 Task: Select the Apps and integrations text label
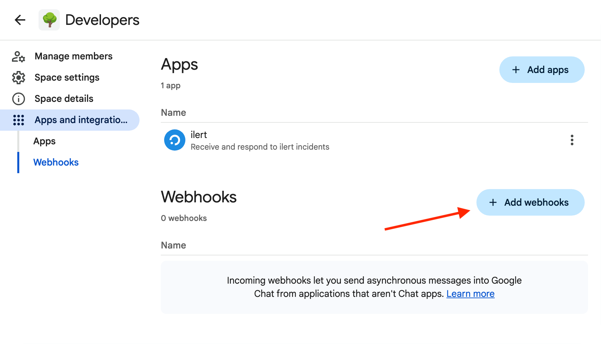(81, 120)
